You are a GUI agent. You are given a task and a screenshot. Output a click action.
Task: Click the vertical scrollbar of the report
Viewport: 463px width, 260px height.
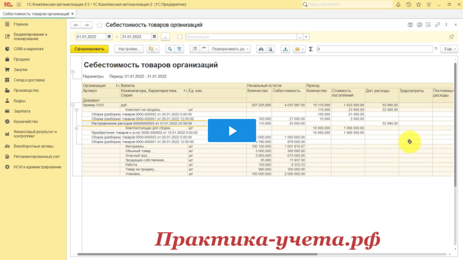pyautogui.click(x=455, y=124)
